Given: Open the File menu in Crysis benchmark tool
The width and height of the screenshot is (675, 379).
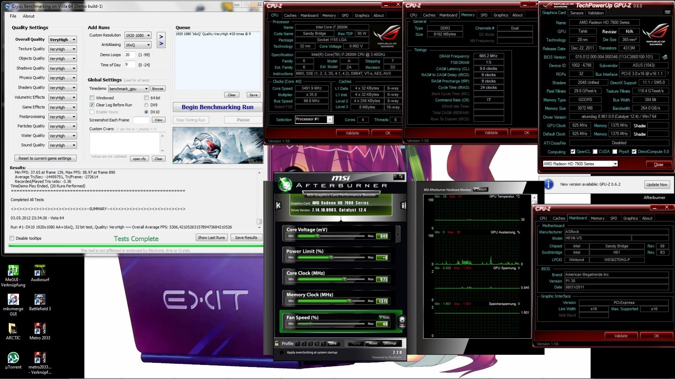Looking at the screenshot, I should [x=13, y=16].
